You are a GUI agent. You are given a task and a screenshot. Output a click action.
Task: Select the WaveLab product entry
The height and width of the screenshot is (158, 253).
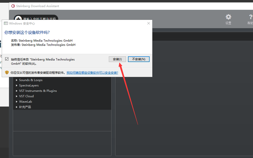(x=26, y=102)
